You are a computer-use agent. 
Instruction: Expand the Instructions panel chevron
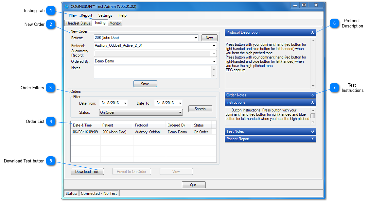pyautogui.click(x=312, y=103)
